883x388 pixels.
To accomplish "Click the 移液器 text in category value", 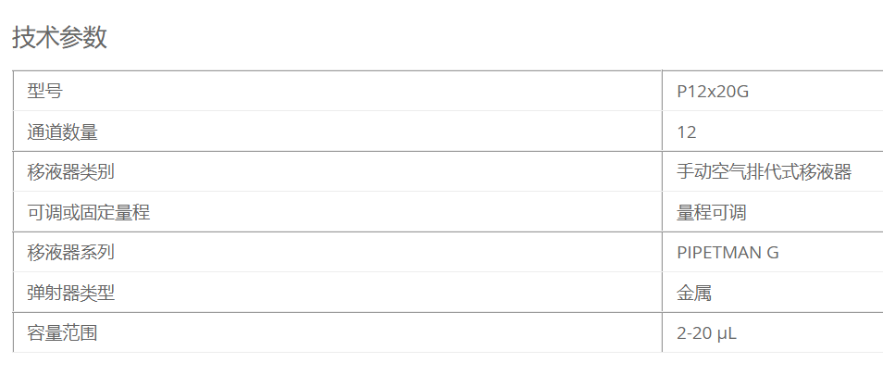I will pos(826,171).
